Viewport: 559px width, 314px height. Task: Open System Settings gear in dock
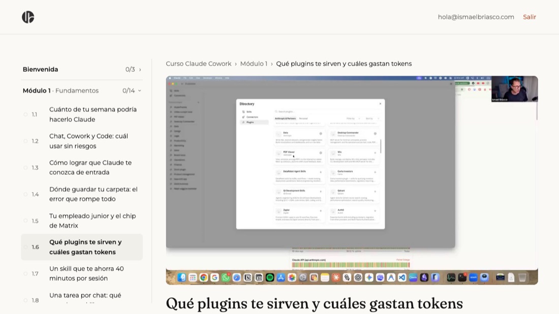pos(303,277)
